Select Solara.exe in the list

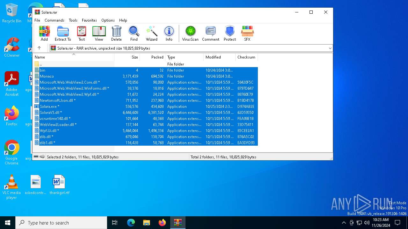click(x=145, y=106)
